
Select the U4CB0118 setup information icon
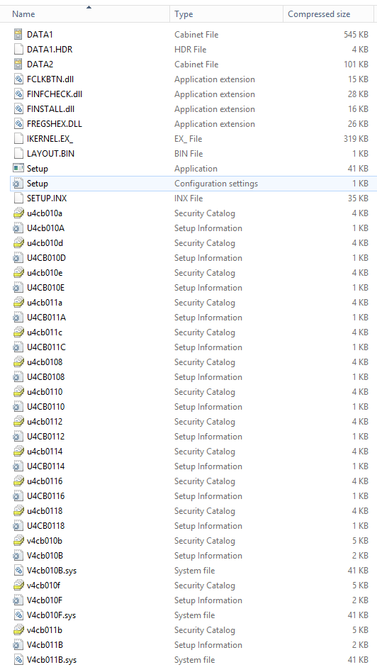(18, 526)
